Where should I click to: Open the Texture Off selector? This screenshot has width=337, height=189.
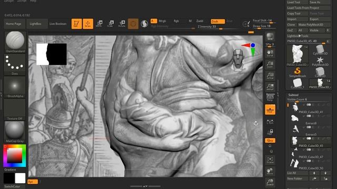15,110
